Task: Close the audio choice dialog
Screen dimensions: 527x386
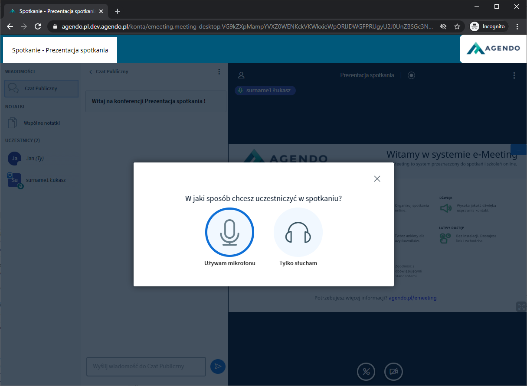Action: pyautogui.click(x=377, y=178)
